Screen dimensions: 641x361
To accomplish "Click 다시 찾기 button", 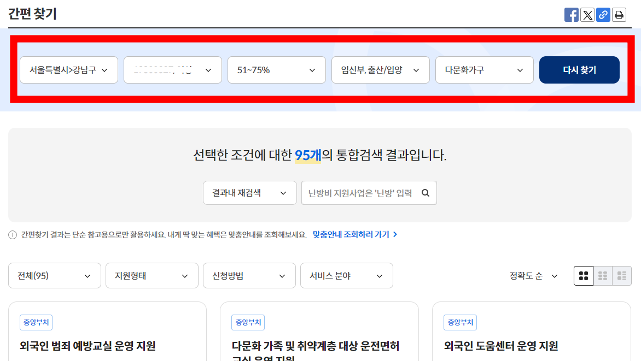I will coord(579,70).
